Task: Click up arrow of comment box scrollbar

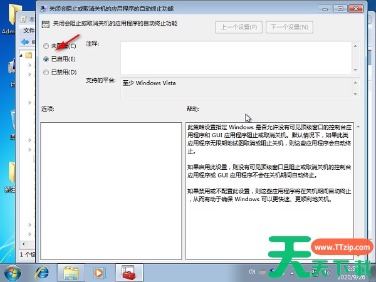Action: click(355, 46)
